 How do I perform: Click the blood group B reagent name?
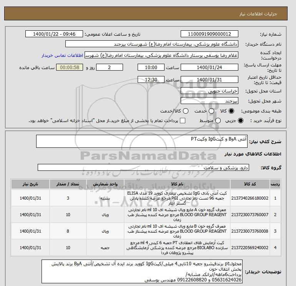click(x=177, y=231)
